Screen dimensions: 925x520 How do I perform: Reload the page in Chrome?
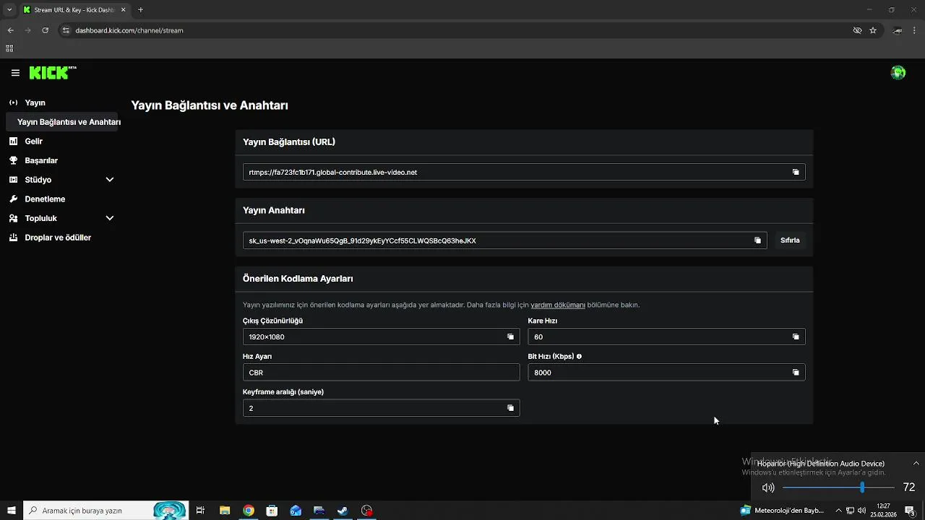[x=45, y=30]
